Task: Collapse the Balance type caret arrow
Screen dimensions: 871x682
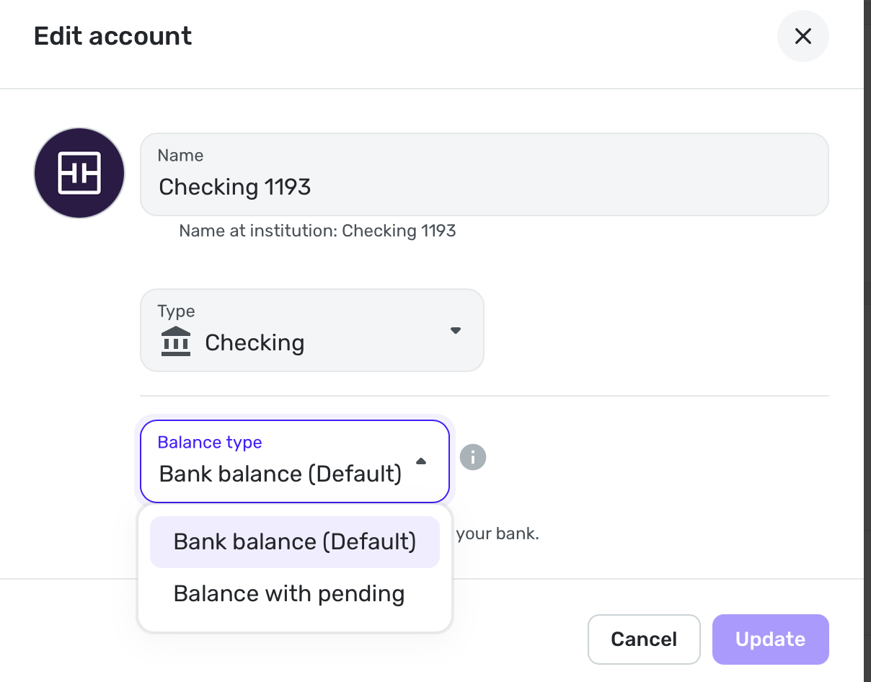Action: 422,461
